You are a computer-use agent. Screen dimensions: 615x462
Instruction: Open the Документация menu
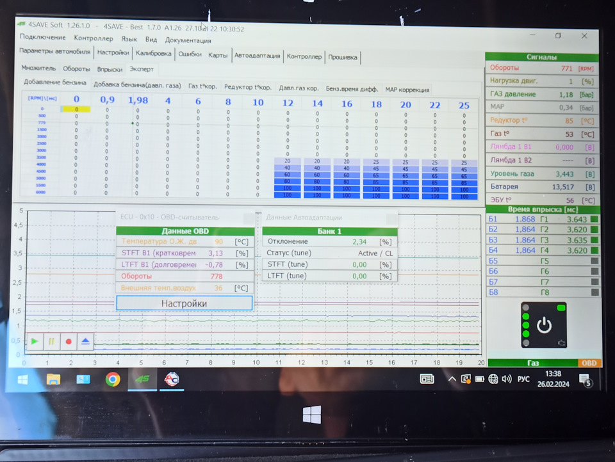click(188, 40)
